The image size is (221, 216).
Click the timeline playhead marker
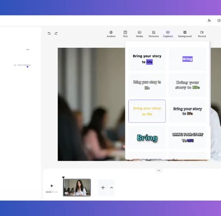63,178
